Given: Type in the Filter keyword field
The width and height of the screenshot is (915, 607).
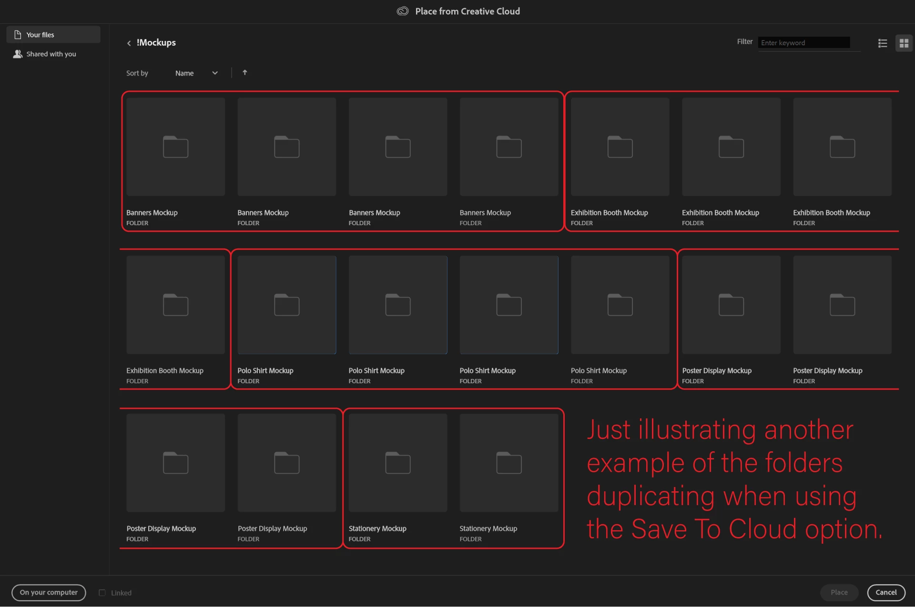Looking at the screenshot, I should point(803,43).
